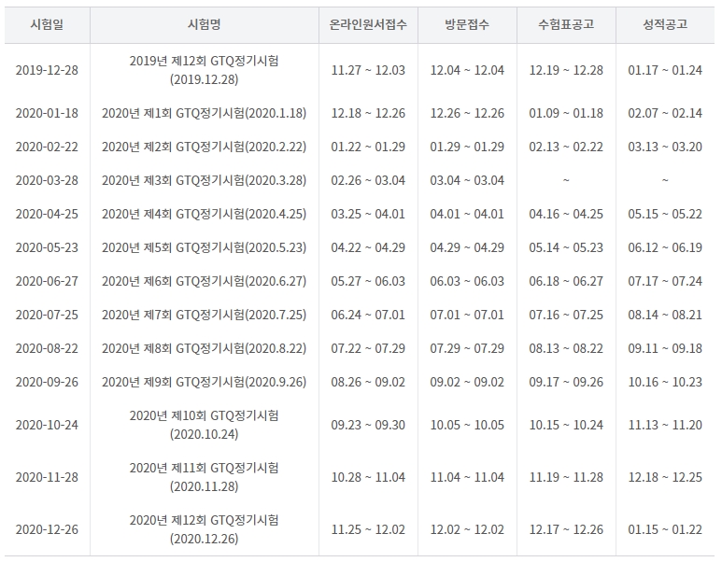The height and width of the screenshot is (562, 722).
Task: Click 2020년 제11회 GTQ정기시험 exam name
Action: [x=204, y=477]
